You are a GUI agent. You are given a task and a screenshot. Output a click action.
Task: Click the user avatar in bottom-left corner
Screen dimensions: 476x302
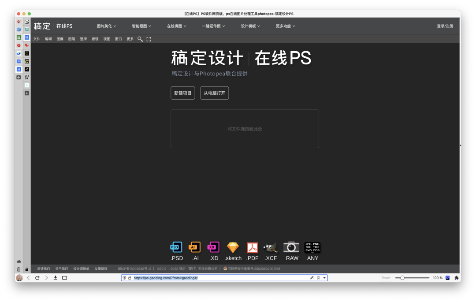[x=19, y=278]
